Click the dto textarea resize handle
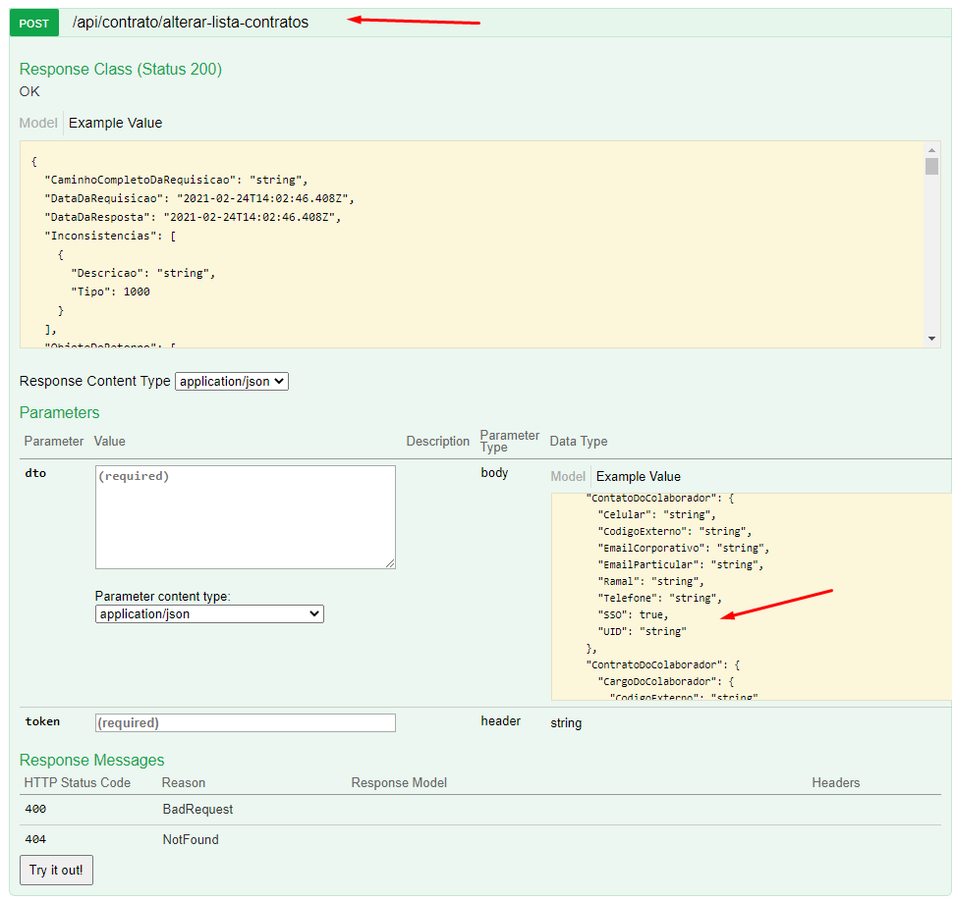Screen dimensions: 953x901 coord(390,563)
